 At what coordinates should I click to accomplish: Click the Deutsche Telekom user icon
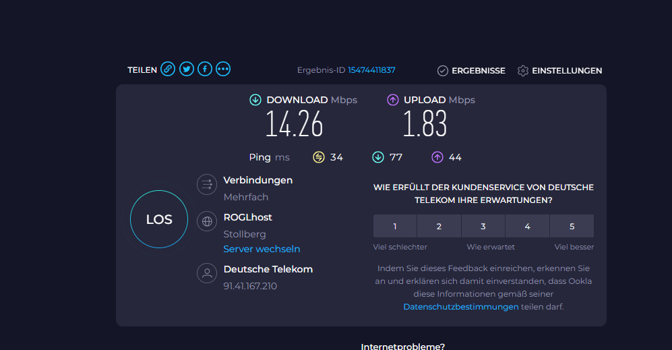[x=207, y=273]
